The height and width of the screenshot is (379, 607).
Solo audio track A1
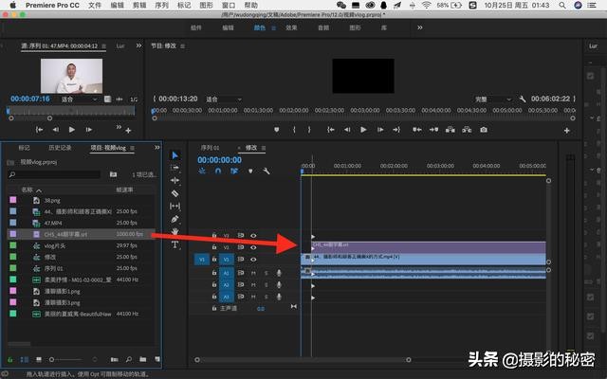point(266,273)
